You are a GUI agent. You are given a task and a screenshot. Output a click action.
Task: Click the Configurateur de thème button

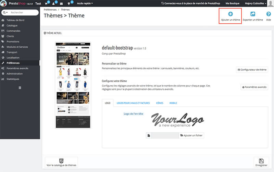pos(252,70)
